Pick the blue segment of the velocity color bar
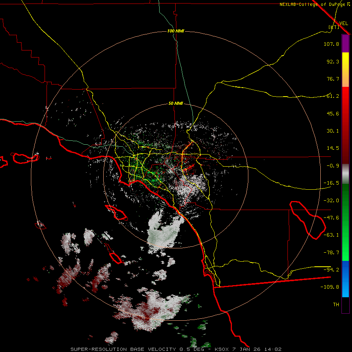The image size is (352, 352). pos(345,279)
